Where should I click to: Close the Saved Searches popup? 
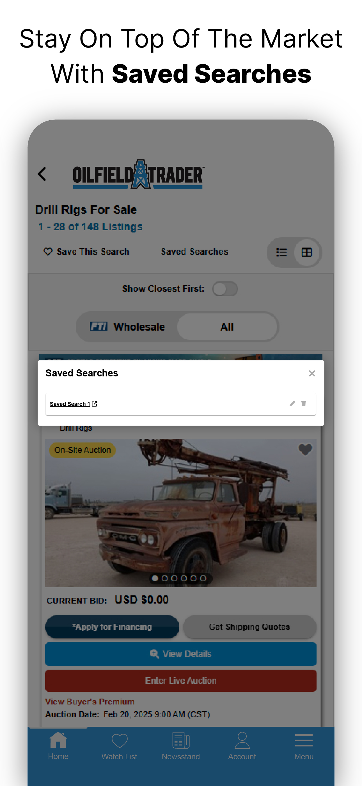pos(312,373)
